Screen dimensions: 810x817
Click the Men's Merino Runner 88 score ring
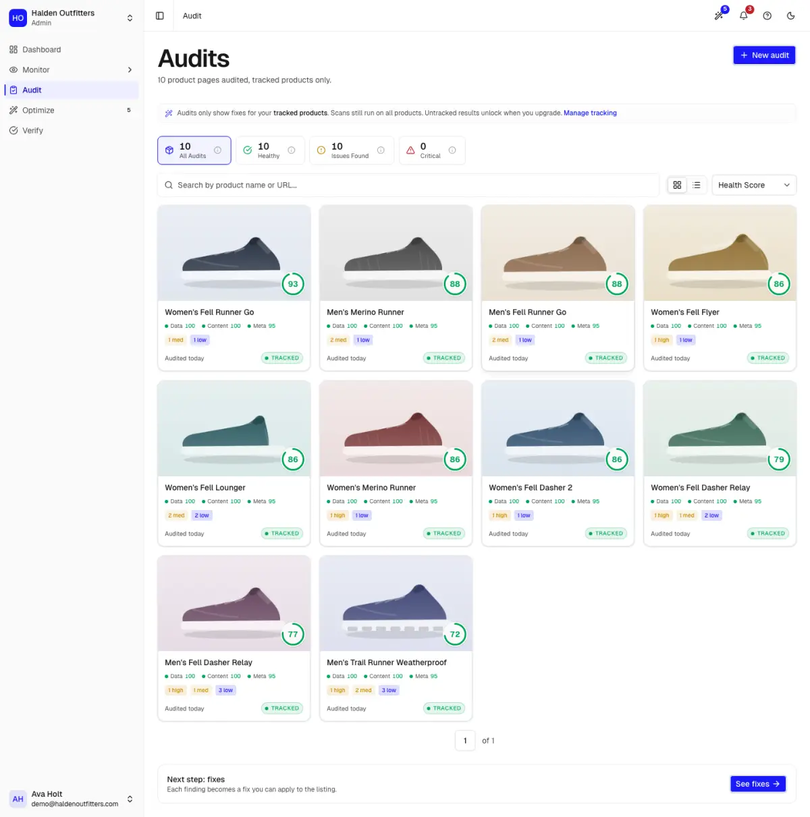pos(455,284)
